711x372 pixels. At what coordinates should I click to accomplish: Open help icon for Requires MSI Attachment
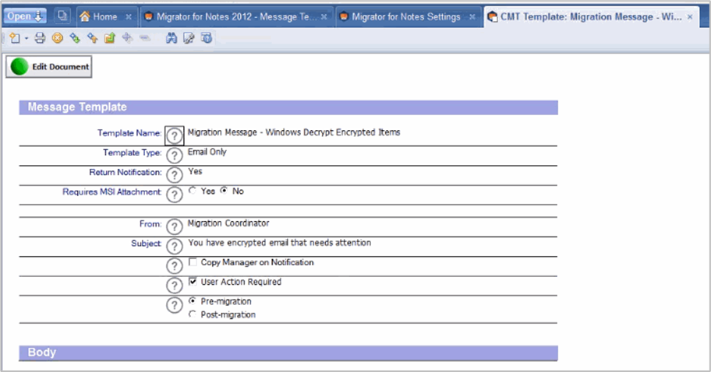(174, 195)
